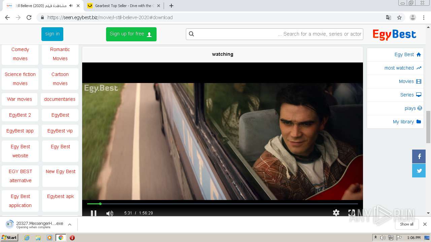The image size is (431, 242).
Task: Close the I Still Believe tab
Action: 78,6
